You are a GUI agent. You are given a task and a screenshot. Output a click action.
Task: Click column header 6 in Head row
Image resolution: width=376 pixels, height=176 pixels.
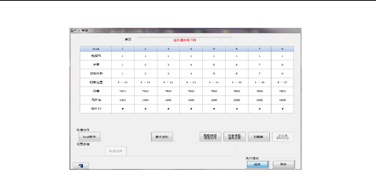point(237,49)
